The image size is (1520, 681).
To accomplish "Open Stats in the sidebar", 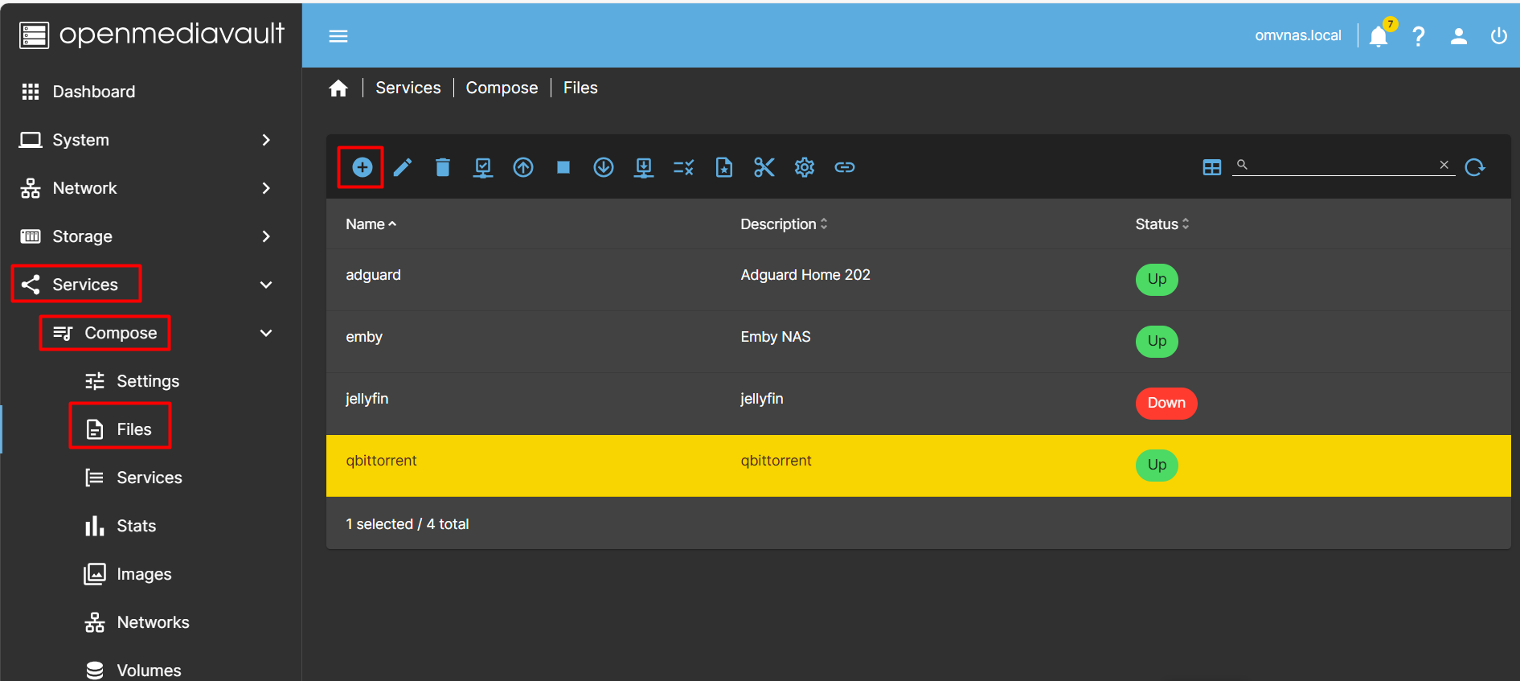I will (x=151, y=526).
